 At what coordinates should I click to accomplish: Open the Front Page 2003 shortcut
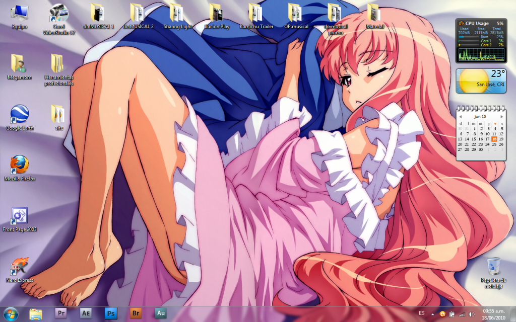20,219
